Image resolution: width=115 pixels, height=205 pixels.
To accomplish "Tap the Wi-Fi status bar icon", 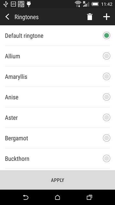I will 78,4.
